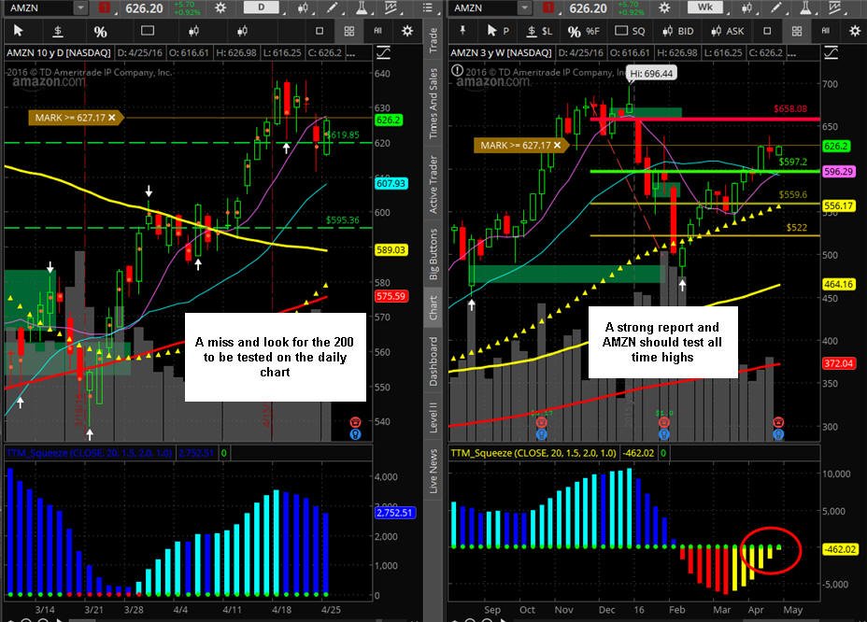Select the % price level tool on left chart
The height and width of the screenshot is (622, 867).
click(100, 32)
